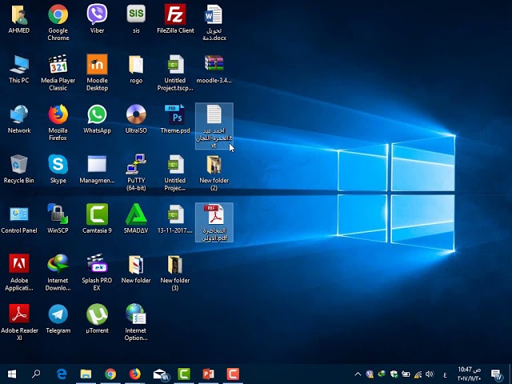Screen dimensions: 512x384
Task: Switch to red Camtasia Recorder in taskbar
Action: [233, 374]
